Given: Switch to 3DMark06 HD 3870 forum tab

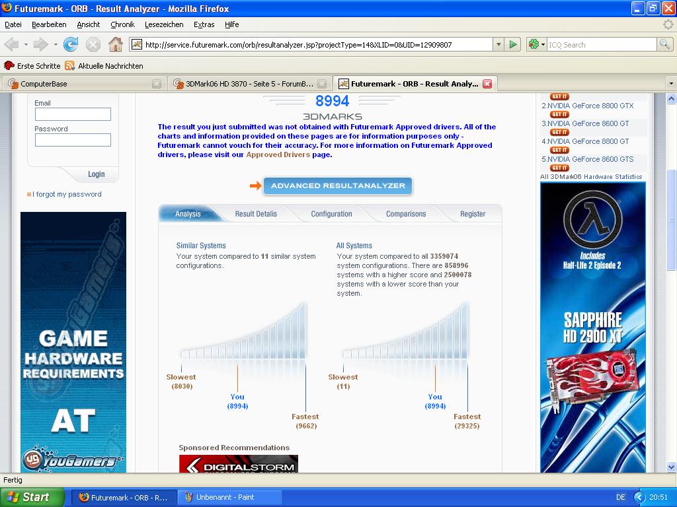Looking at the screenshot, I should coord(249,84).
